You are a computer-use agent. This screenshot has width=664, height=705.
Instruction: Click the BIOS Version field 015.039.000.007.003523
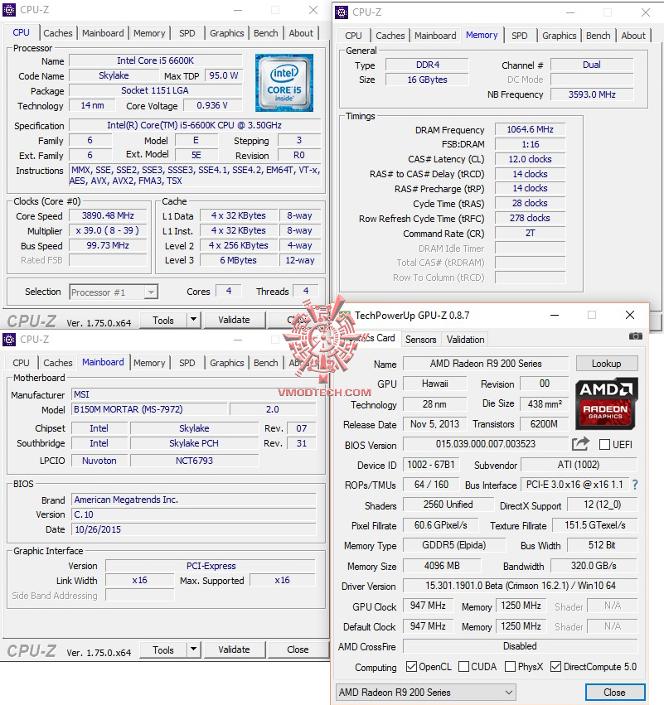click(x=486, y=444)
